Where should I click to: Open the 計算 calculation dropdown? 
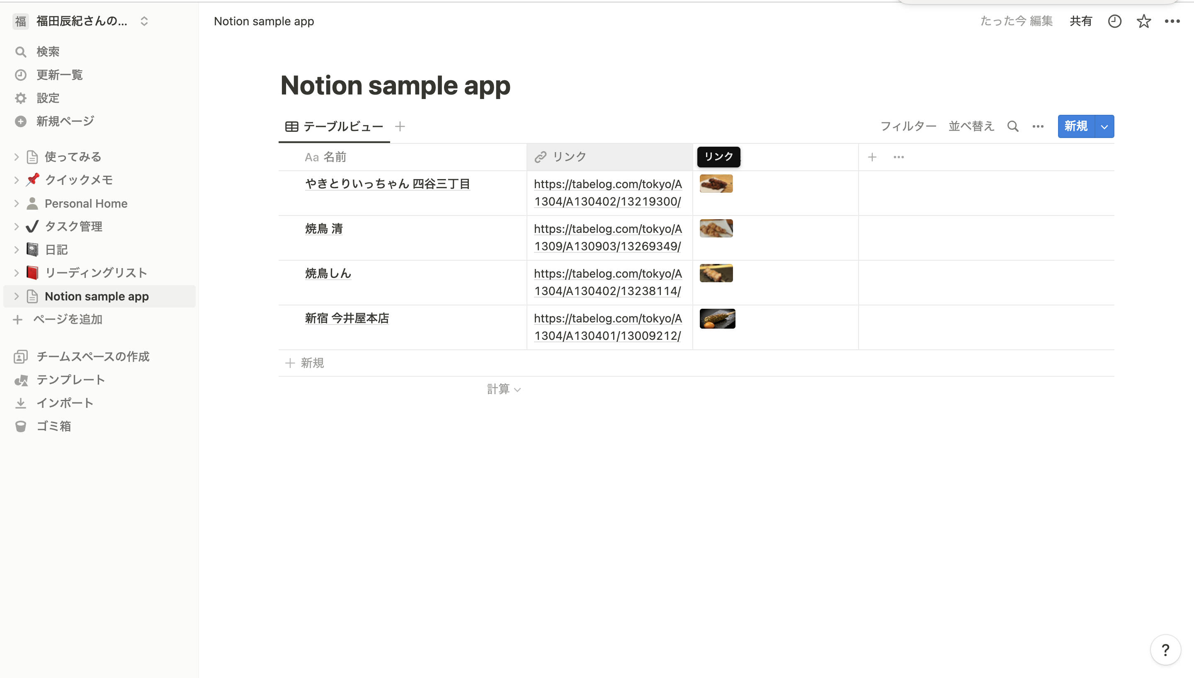(503, 389)
